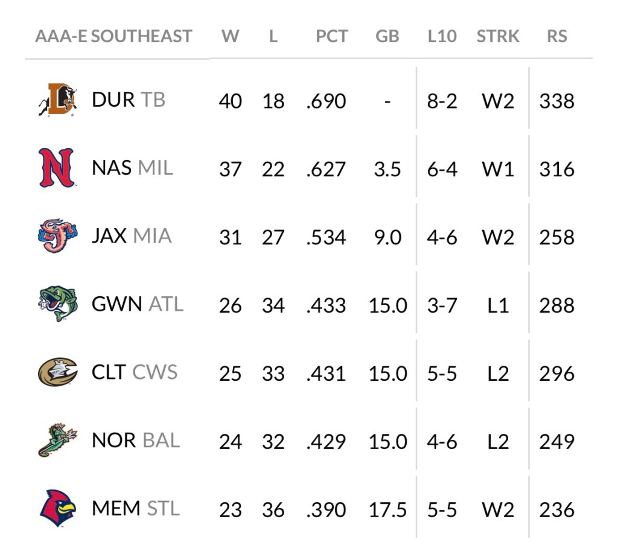Image resolution: width=618 pixels, height=554 pixels.
Task: Select the GWN team name
Action: click(117, 304)
